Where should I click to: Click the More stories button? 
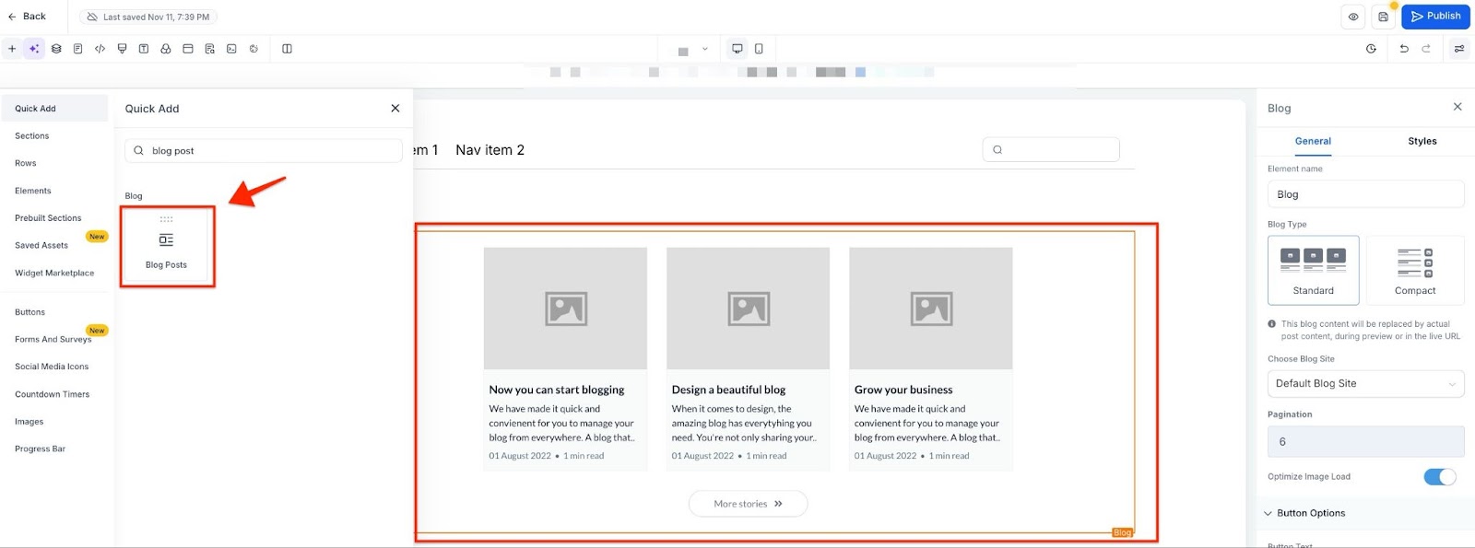(x=748, y=504)
